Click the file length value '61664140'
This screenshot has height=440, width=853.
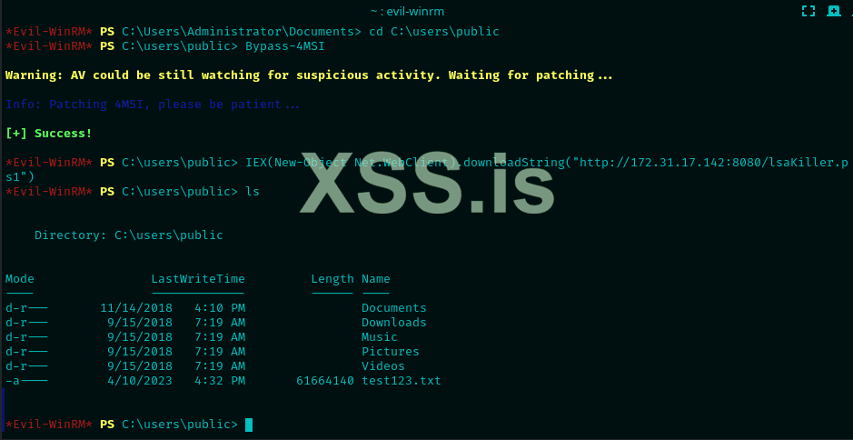point(325,381)
